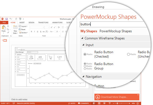Start slideshow from the quick access toolbar
This screenshot has height=105, width=153.
(20, 19)
